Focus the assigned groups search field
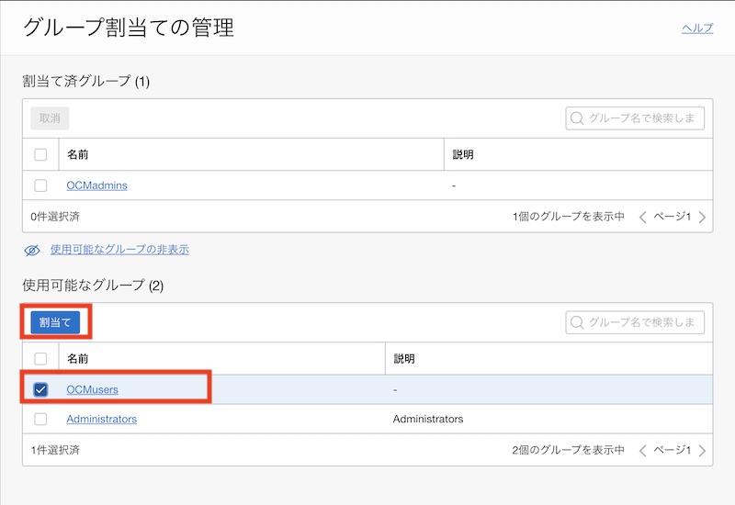Image resolution: width=735 pixels, height=505 pixels. click(x=643, y=118)
